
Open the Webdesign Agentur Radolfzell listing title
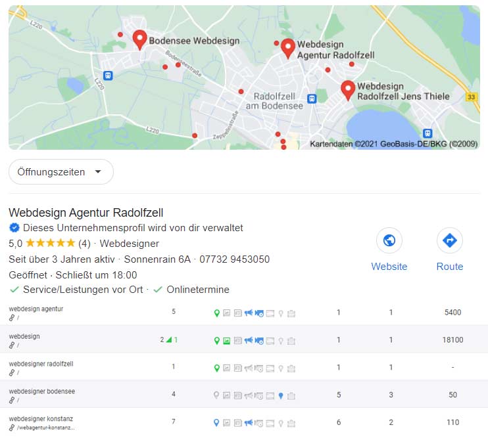point(86,213)
